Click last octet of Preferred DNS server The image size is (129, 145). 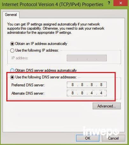[x=101, y=85]
